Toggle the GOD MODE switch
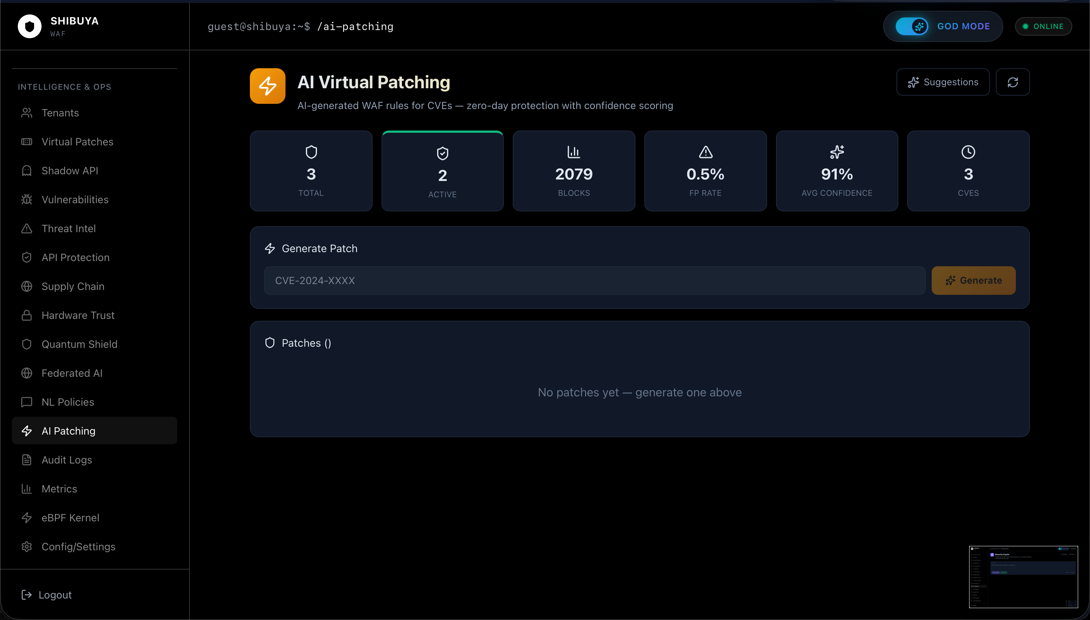This screenshot has width=1090, height=620. coord(911,26)
